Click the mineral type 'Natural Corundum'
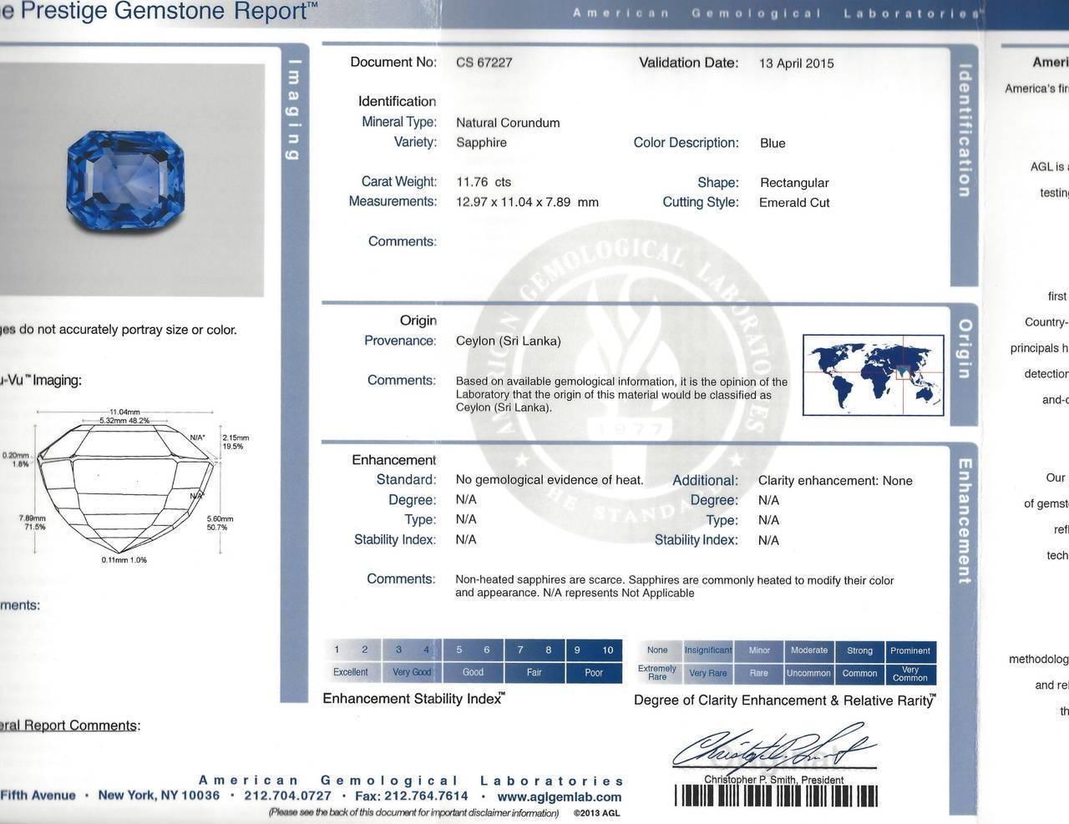 pos(508,123)
